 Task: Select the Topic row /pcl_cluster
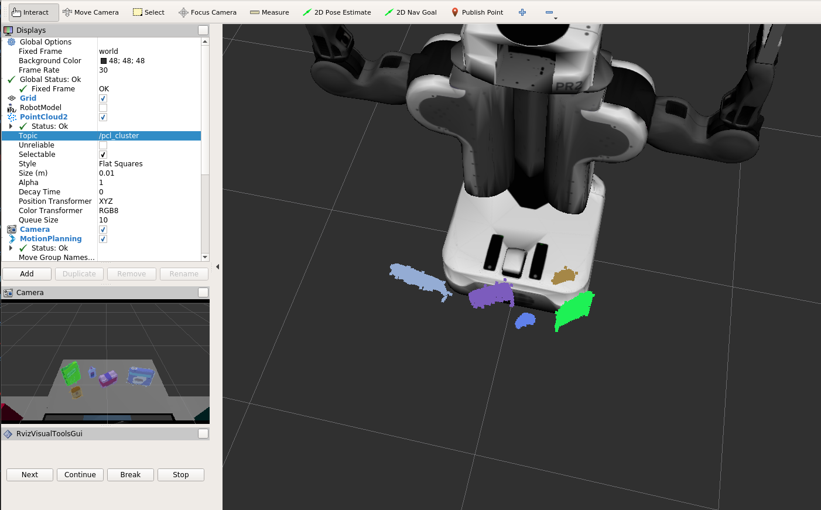click(x=101, y=136)
